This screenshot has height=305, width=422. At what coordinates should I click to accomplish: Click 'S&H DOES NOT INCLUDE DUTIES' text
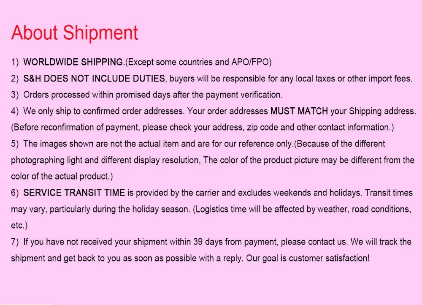pos(94,79)
